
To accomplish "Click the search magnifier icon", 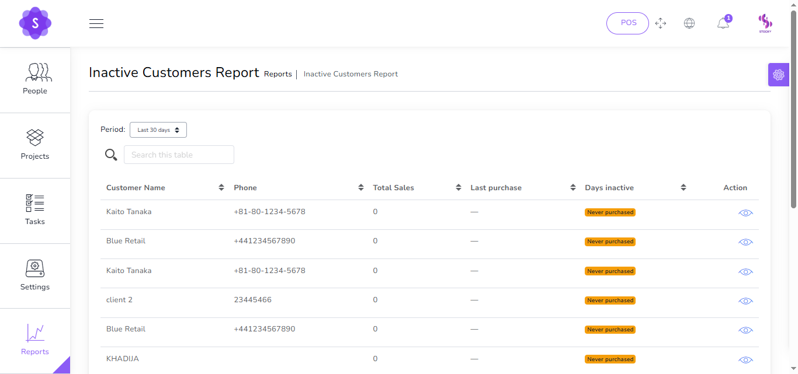I will pos(111,155).
